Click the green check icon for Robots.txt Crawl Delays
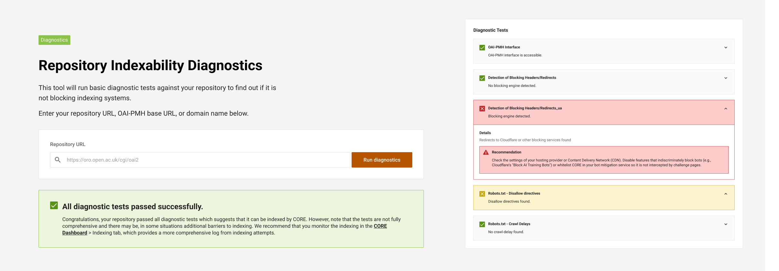The width and height of the screenshot is (779, 271). (x=482, y=224)
